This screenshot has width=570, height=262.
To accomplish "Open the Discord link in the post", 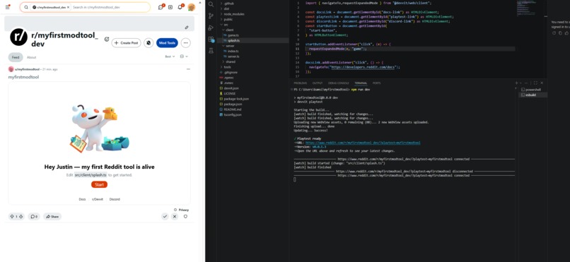I will (x=115, y=199).
